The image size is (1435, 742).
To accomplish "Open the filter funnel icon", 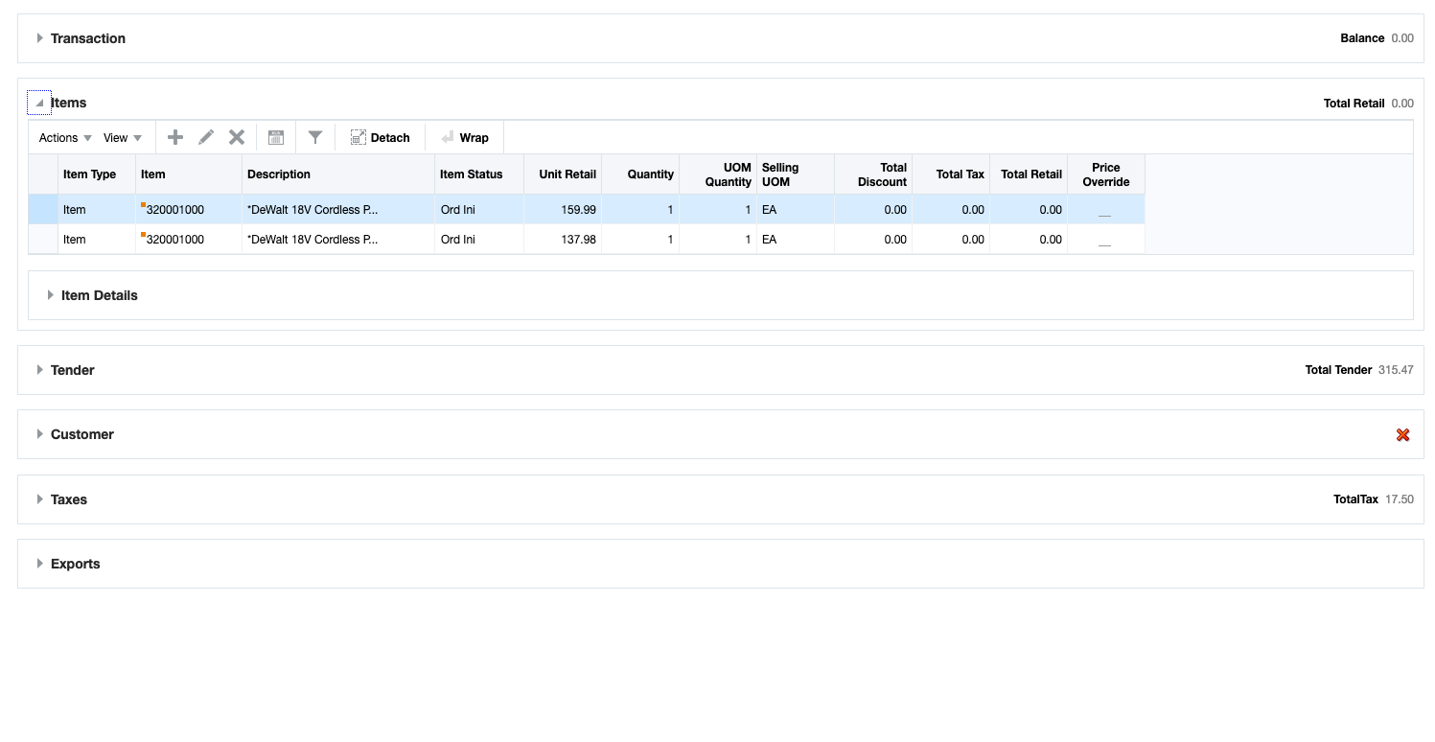I will pyautogui.click(x=315, y=136).
